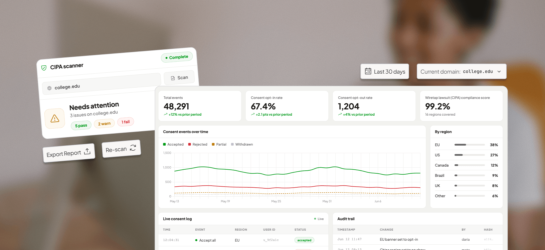Image resolution: width=545 pixels, height=250 pixels.
Task: Open the Current domain dropdown chevron
Action: [499, 72]
